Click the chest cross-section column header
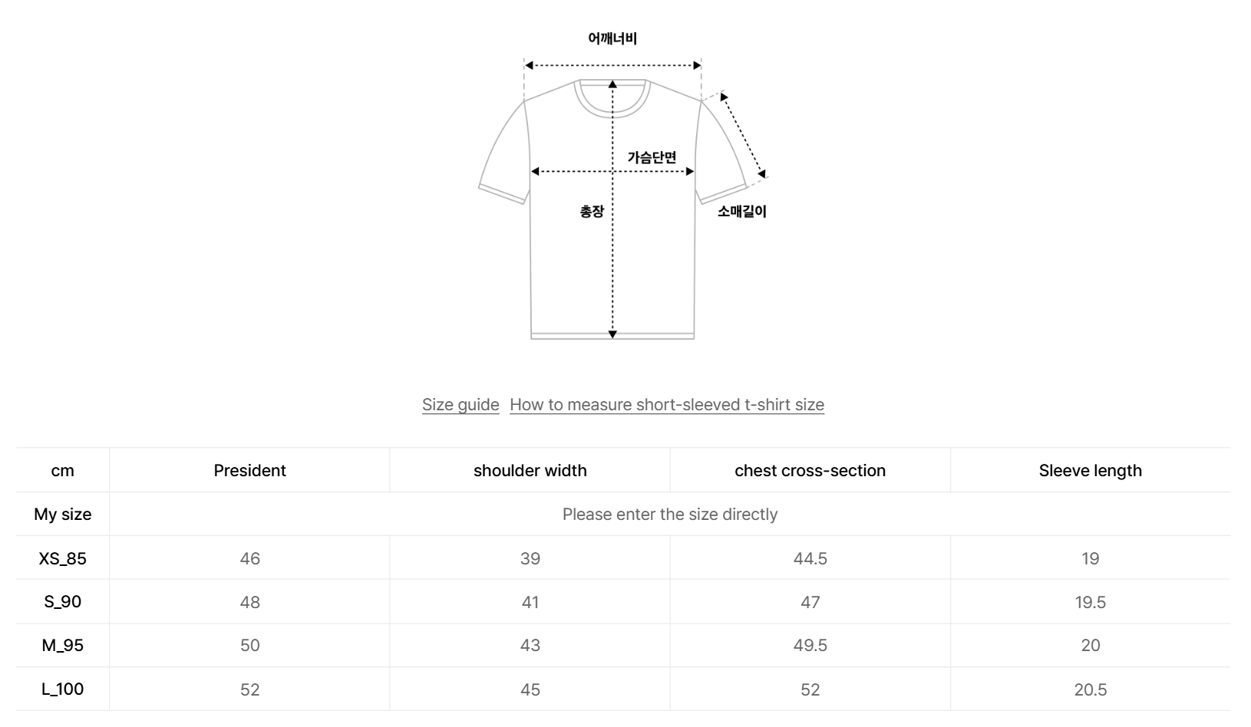1251x727 pixels. coord(810,470)
